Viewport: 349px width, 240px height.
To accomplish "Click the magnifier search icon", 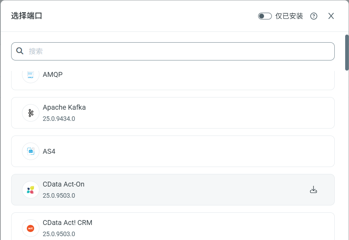I will pos(20,51).
